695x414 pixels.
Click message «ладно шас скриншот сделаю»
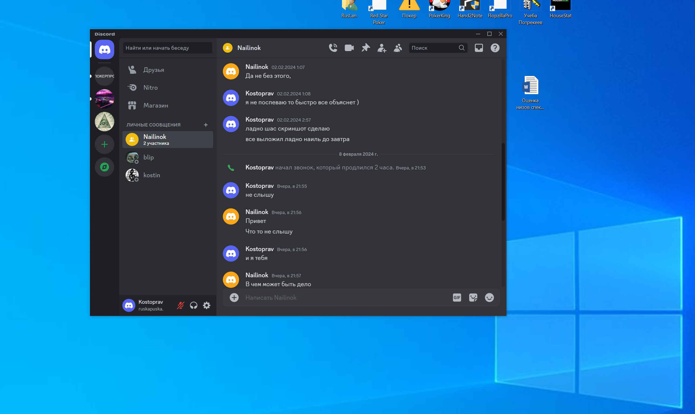click(x=287, y=129)
